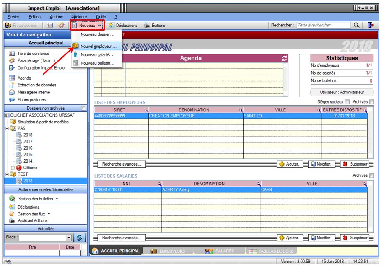Toggle salariés list Archivés checkbox

[x=371, y=175]
